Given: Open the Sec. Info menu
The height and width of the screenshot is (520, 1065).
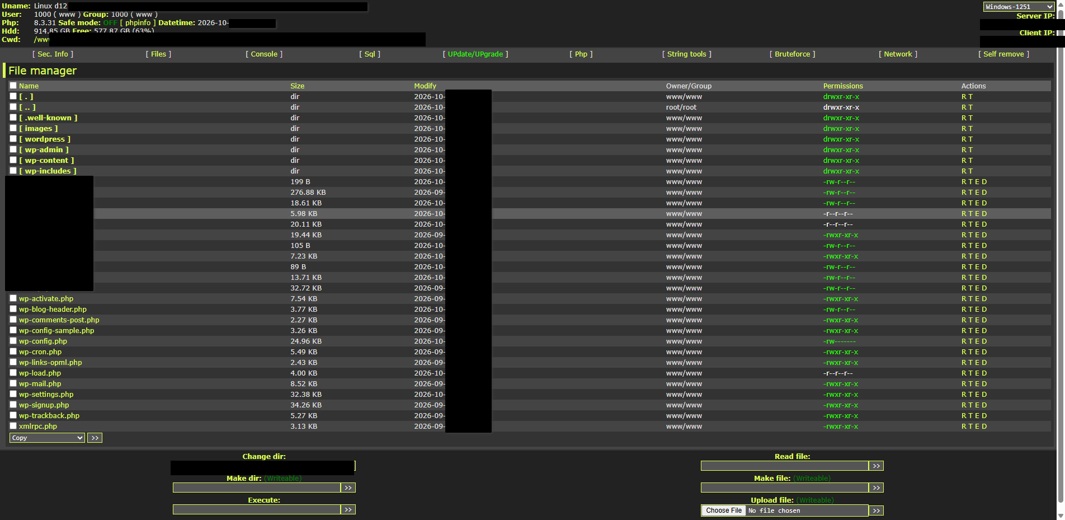Looking at the screenshot, I should click(53, 54).
